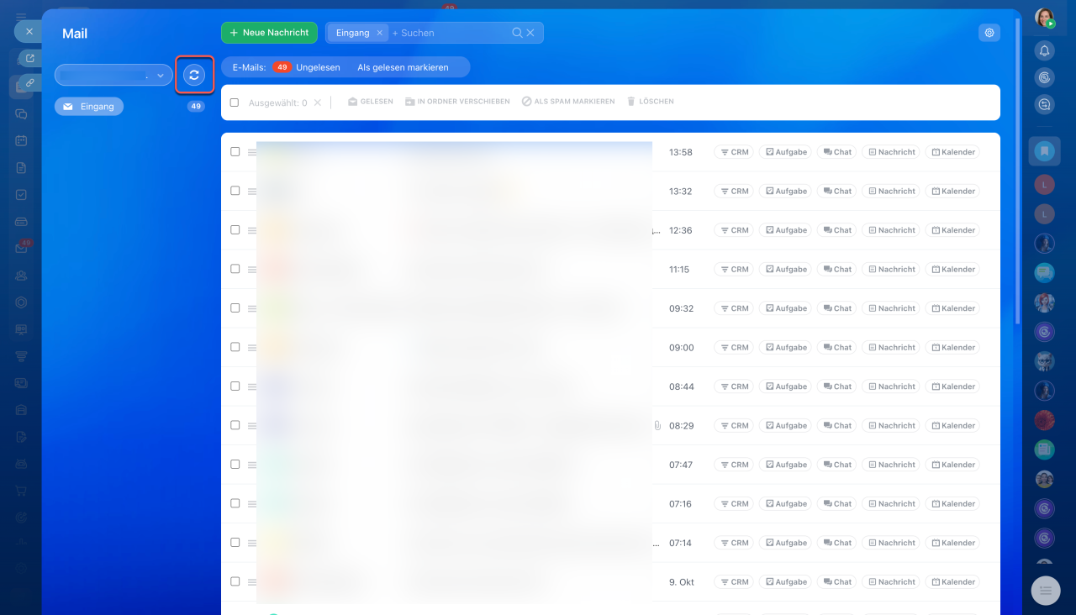This screenshot has width=1076, height=615.
Task: Click the Neue Nachricht button
Action: point(269,33)
